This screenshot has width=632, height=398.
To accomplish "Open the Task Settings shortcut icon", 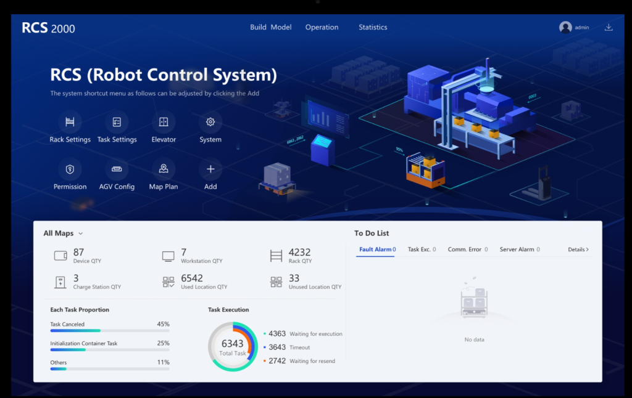I will click(117, 122).
